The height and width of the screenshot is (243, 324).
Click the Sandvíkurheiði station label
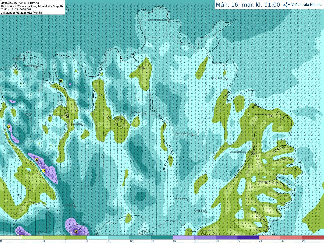pyautogui.click(x=219, y=78)
